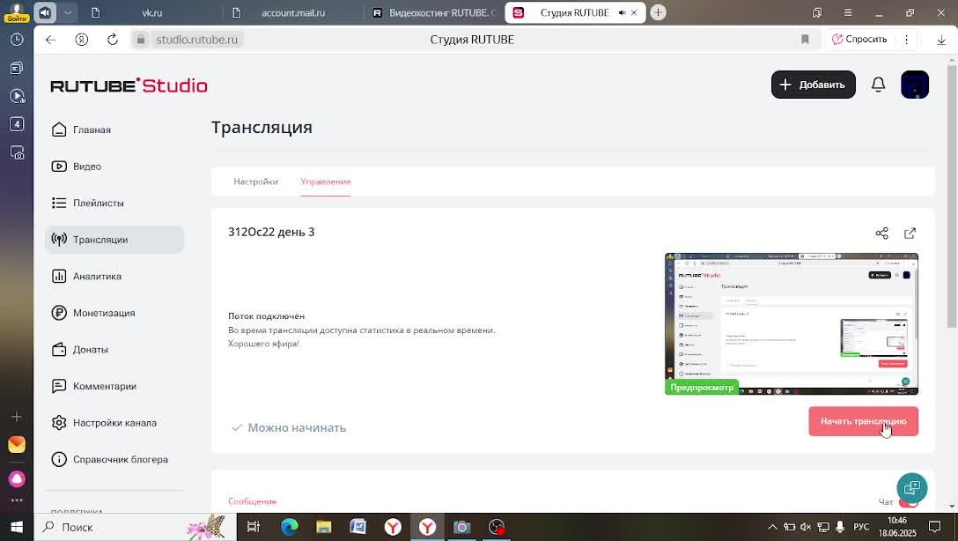
Task: Open the notifications bell
Action: 878,85
